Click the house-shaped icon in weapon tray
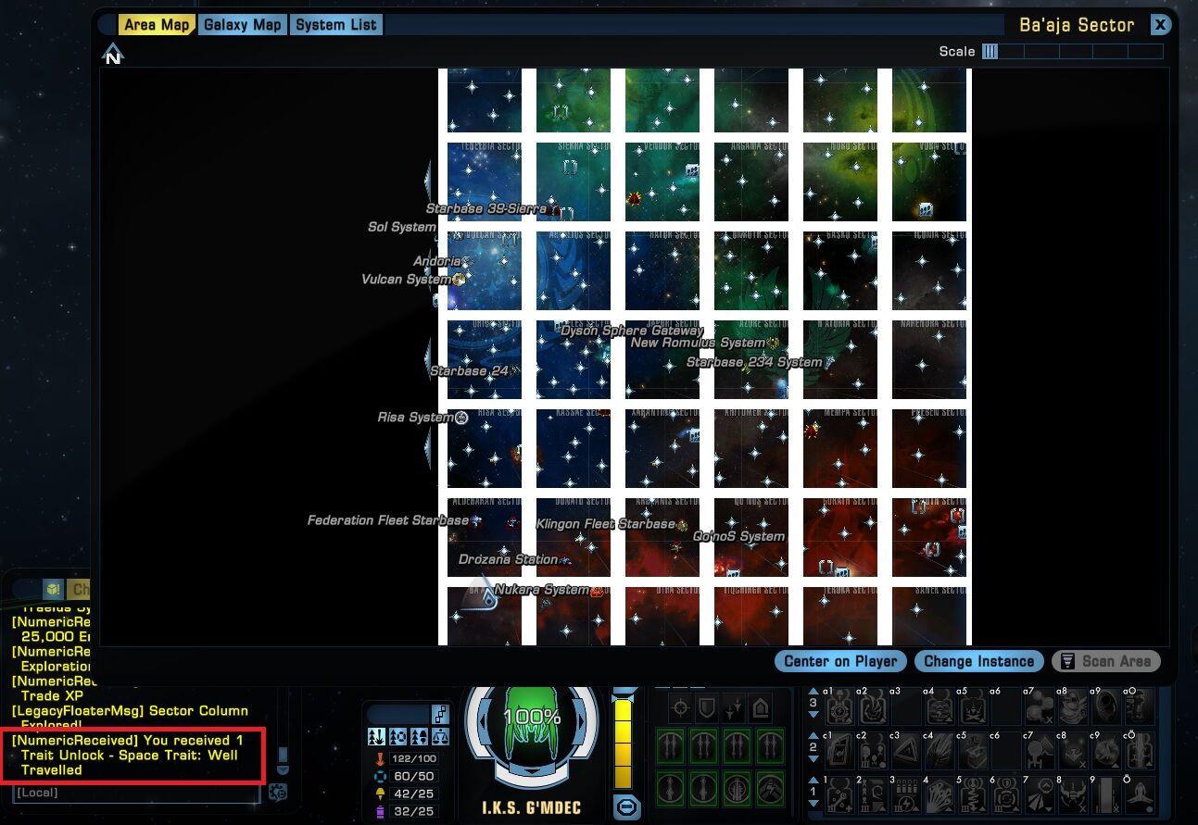Viewport: 1198px width, 825px height. pos(761,708)
